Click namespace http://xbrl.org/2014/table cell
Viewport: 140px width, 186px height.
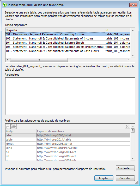coord(83,139)
